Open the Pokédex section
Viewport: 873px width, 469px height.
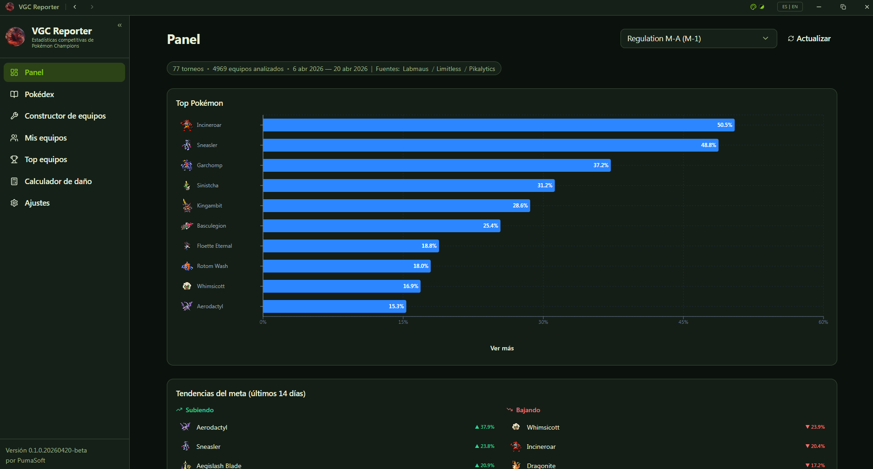(x=64, y=94)
